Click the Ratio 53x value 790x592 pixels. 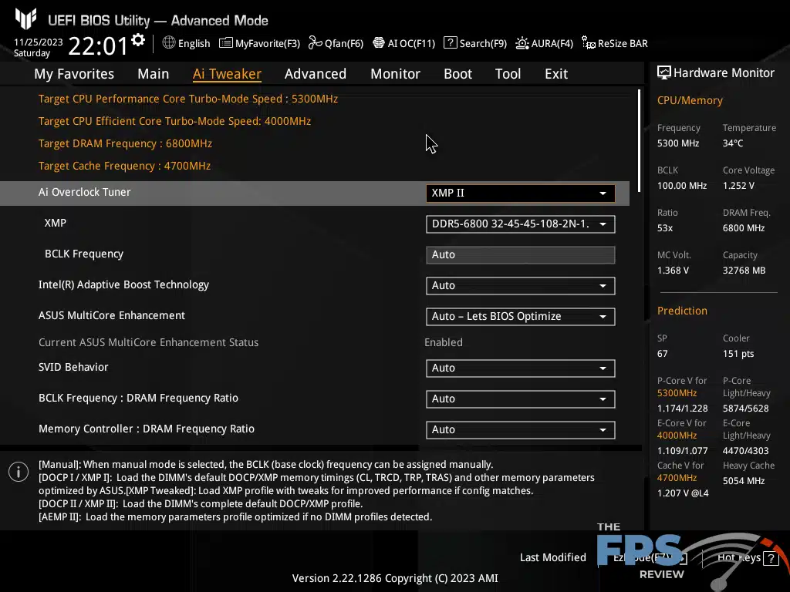click(665, 228)
